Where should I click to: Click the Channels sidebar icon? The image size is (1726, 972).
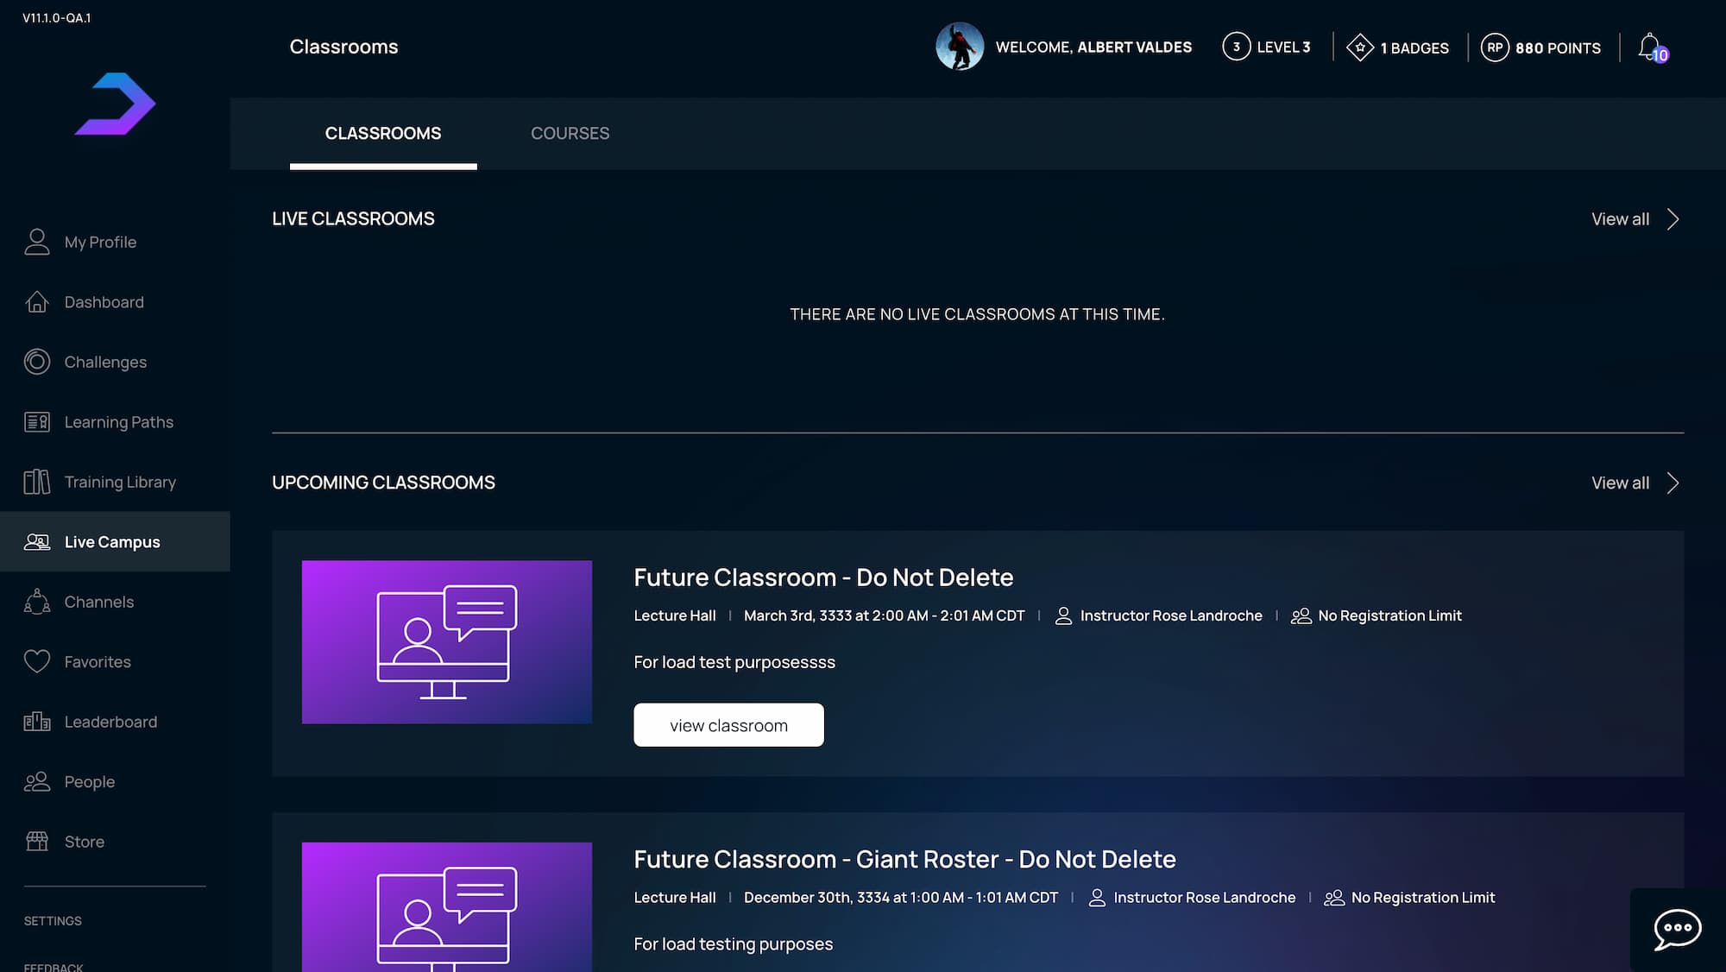click(x=36, y=602)
